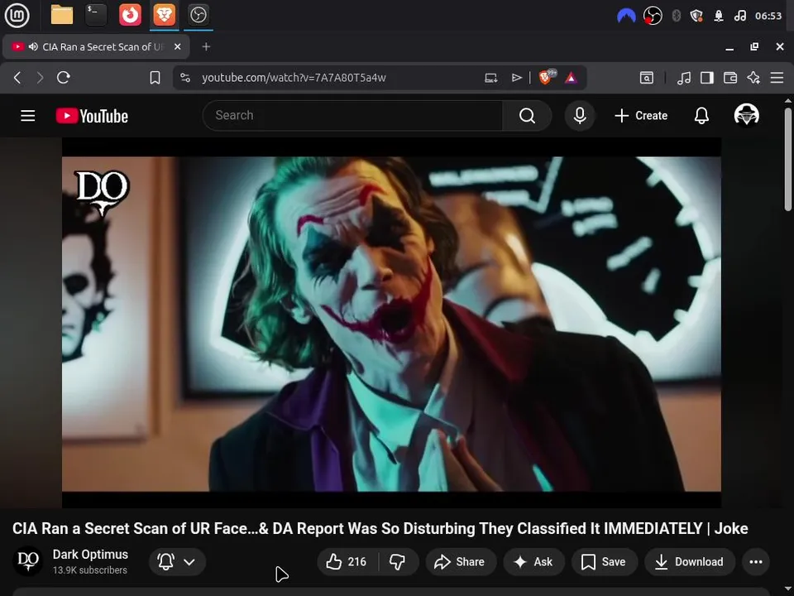794x596 pixels.
Task: Click the video player to pause
Action: tap(391, 324)
